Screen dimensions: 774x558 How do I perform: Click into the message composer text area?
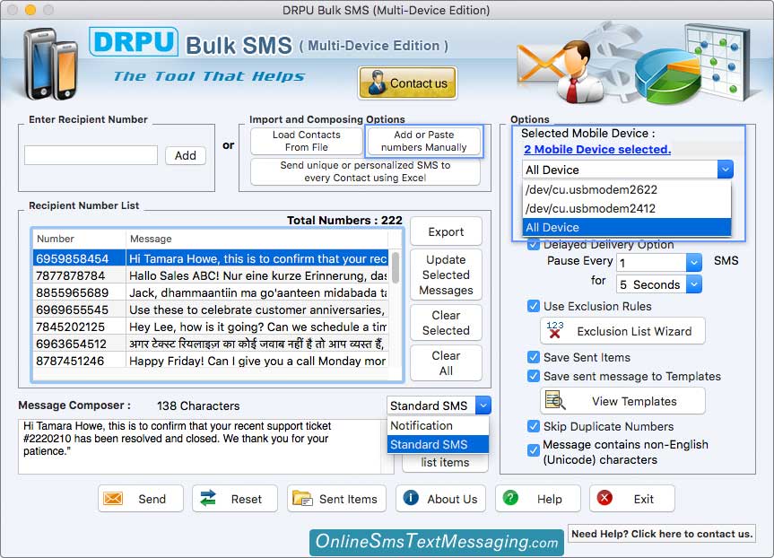coord(200,446)
